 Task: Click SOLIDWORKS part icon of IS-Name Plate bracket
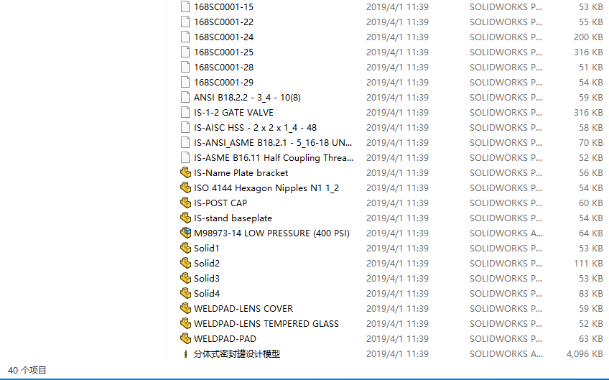click(186, 173)
